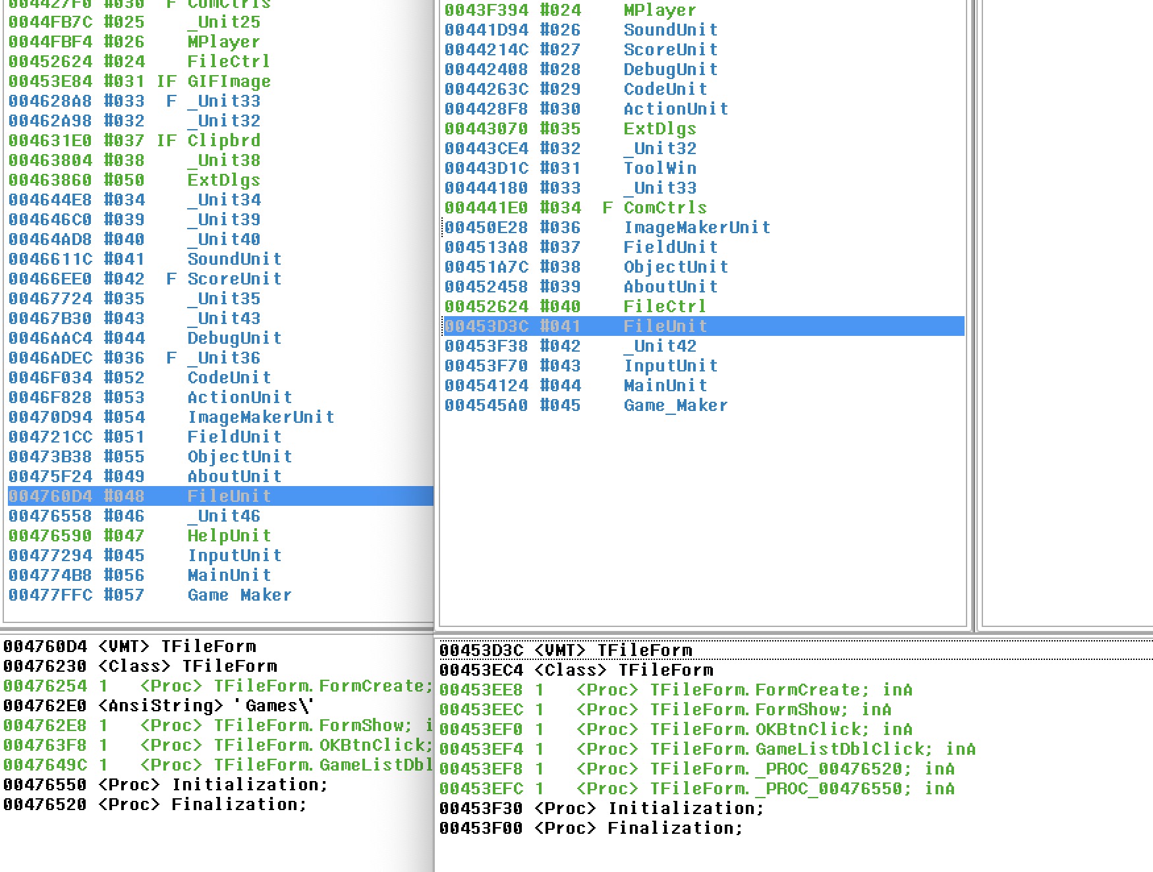Click the 00475F24 AboutUnit row
The image size is (1153, 872).
220,476
